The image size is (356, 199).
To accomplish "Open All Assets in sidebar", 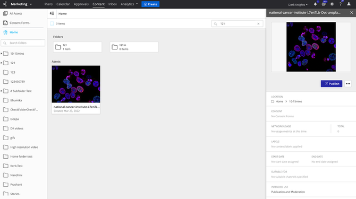I will pos(15,14).
